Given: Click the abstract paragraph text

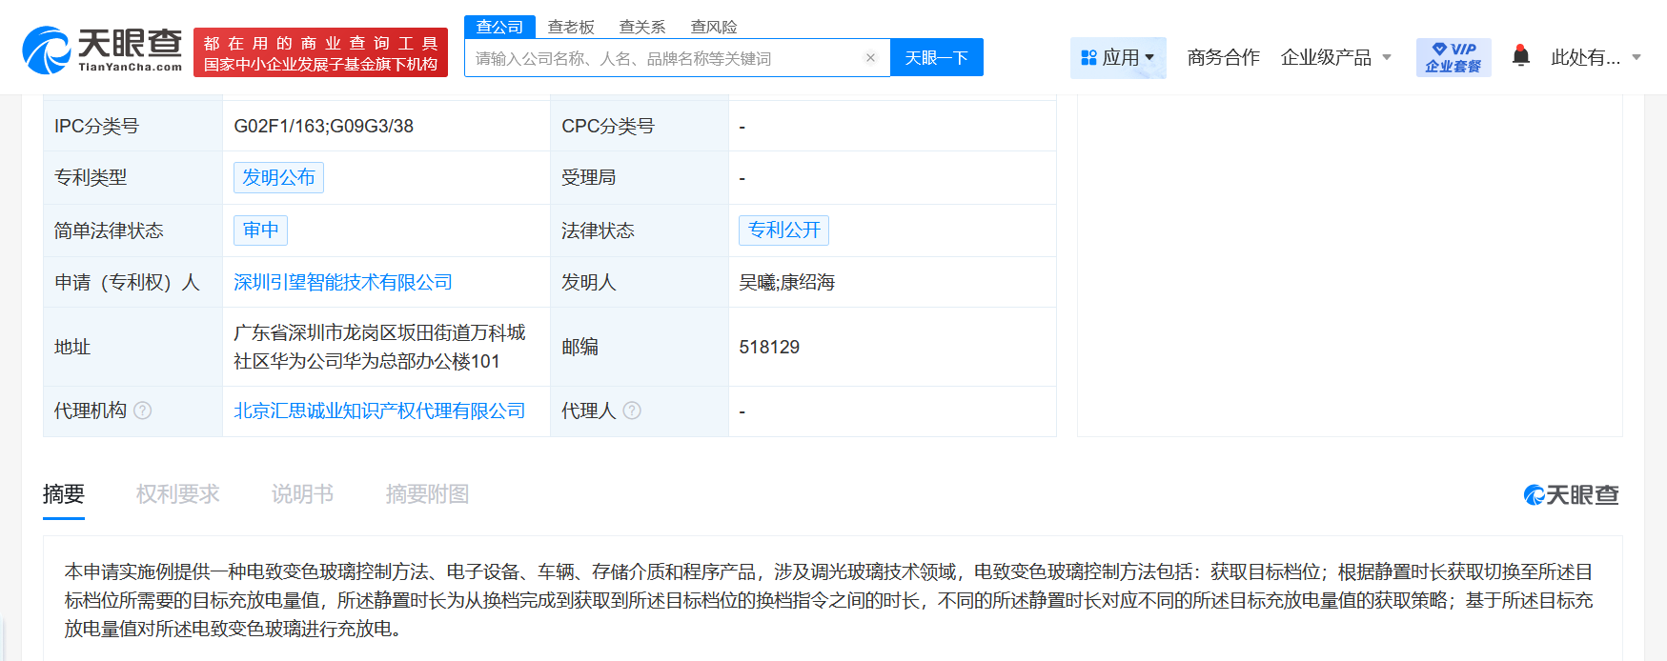Looking at the screenshot, I should click(829, 600).
